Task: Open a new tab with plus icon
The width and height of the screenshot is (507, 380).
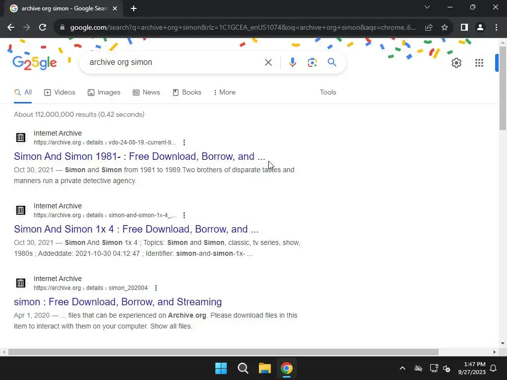Action: (134, 8)
